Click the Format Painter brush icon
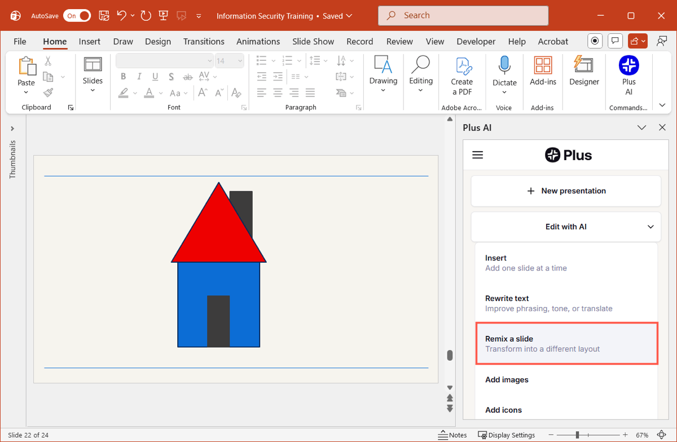This screenshot has width=677, height=442. tap(49, 92)
